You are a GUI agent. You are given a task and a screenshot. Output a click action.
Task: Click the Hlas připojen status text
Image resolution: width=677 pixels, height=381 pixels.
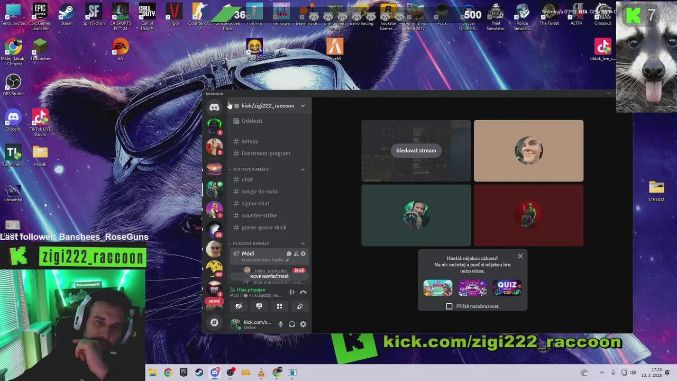coord(251,289)
